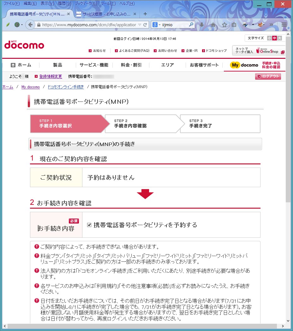Toggle the 携帯電話番号ポータビリティを予約する checkbox
Screen dimensions: 293x331
(x=89, y=225)
